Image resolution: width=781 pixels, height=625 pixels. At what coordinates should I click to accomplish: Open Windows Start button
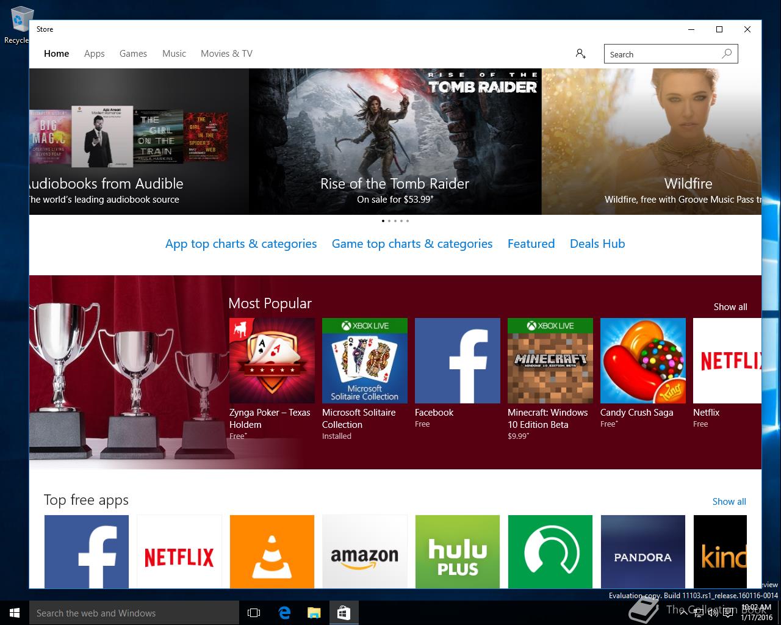point(15,613)
